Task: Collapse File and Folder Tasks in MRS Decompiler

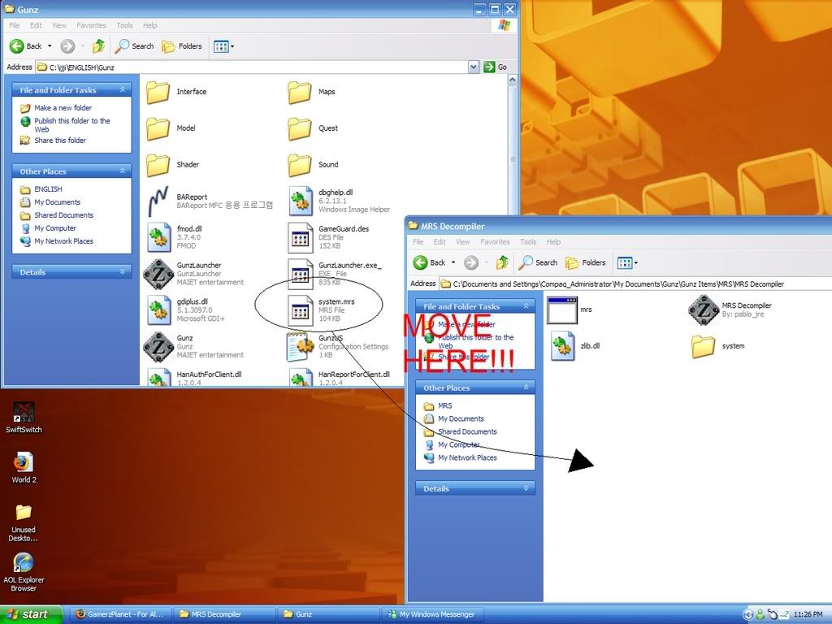Action: [526, 306]
